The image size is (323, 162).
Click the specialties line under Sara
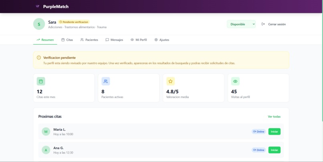(77, 27)
